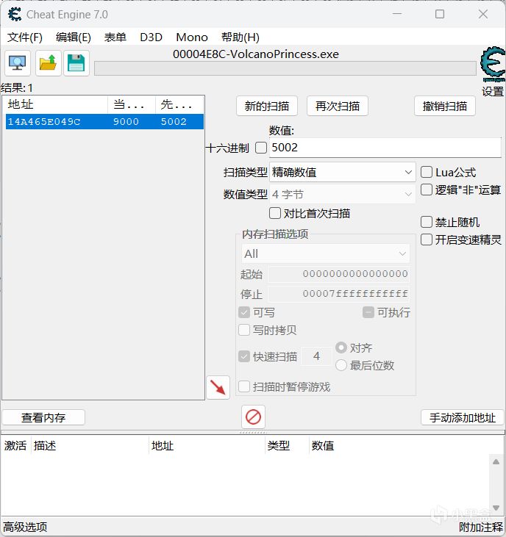Click the 数值 column header in the address table
This screenshot has width=506, height=537.
(322, 446)
